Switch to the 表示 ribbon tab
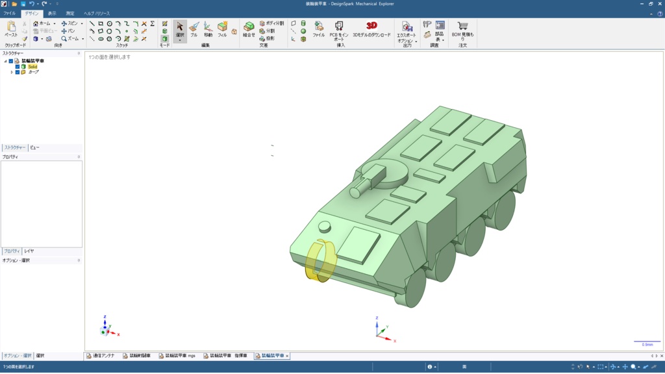This screenshot has width=665, height=374. click(52, 14)
